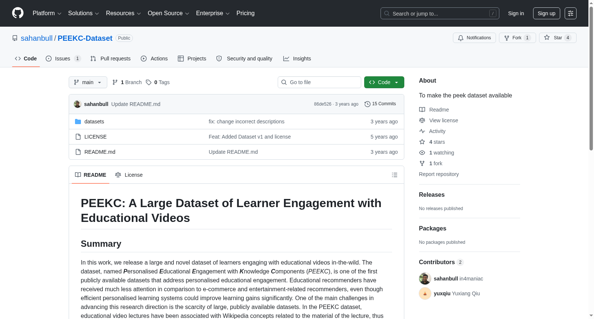Click the star icon in About sidebar
The width and height of the screenshot is (594, 319).
coord(422,142)
